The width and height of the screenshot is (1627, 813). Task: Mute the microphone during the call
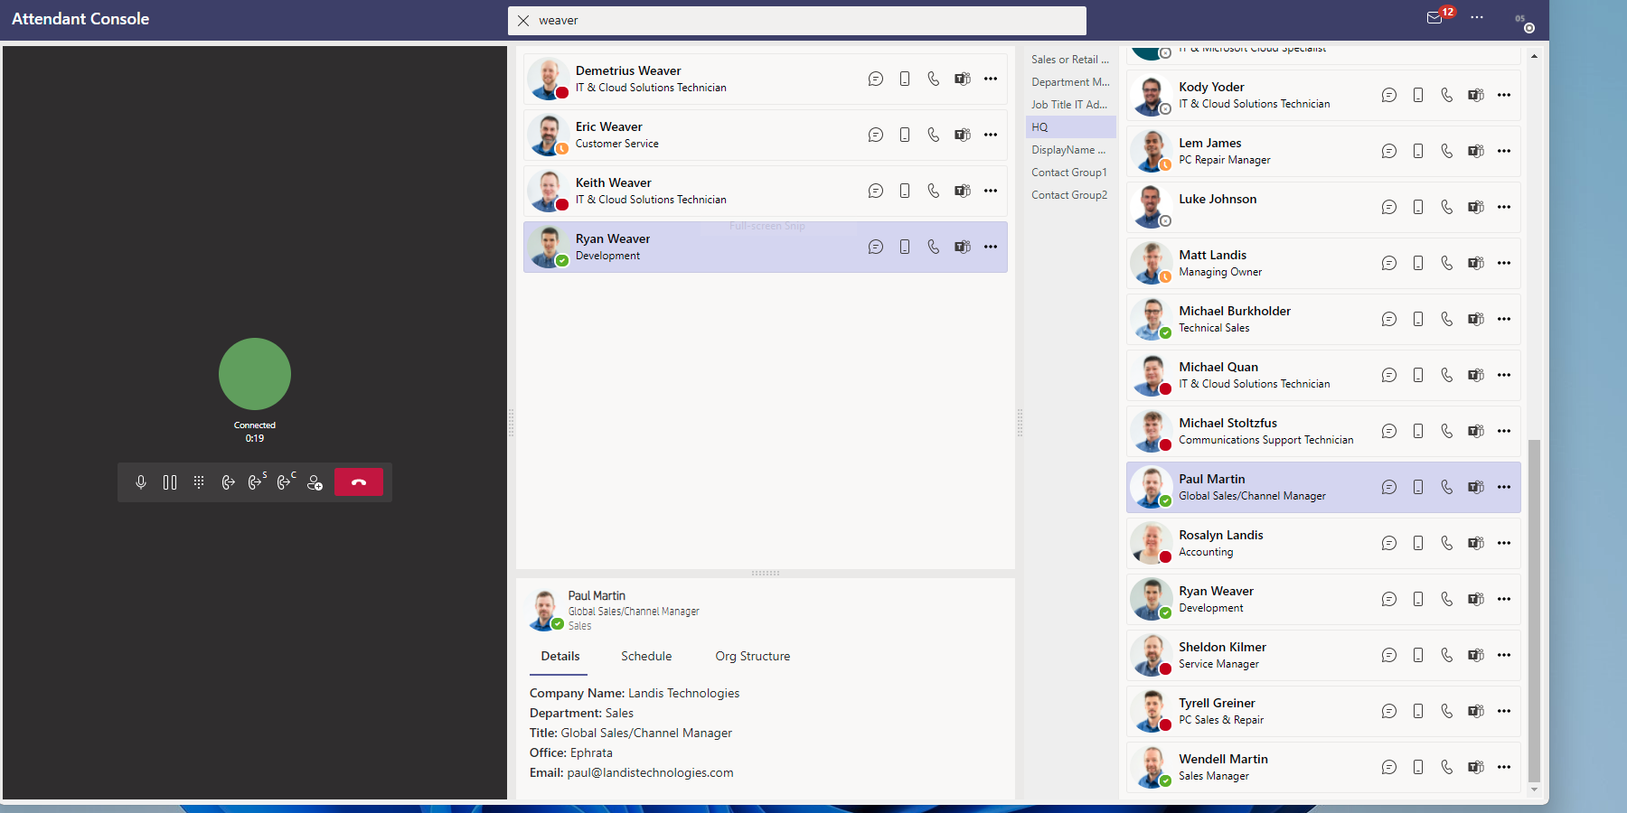(141, 481)
